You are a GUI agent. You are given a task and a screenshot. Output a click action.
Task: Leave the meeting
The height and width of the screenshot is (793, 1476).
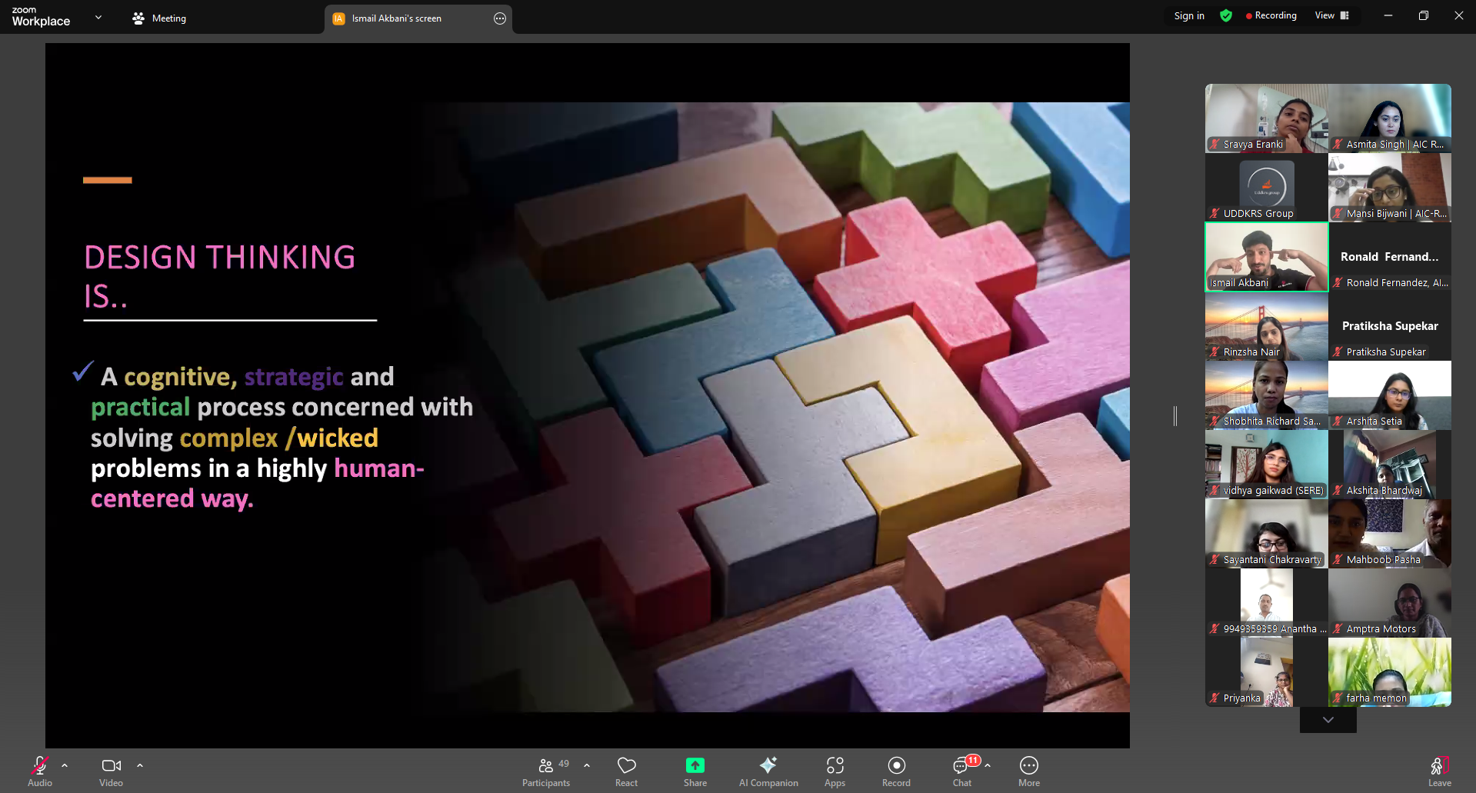(1439, 771)
